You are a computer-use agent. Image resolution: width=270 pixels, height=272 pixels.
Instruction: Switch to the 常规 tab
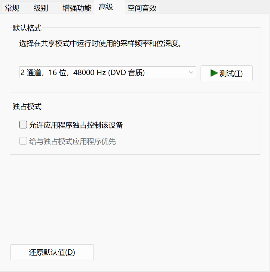[x=12, y=8]
